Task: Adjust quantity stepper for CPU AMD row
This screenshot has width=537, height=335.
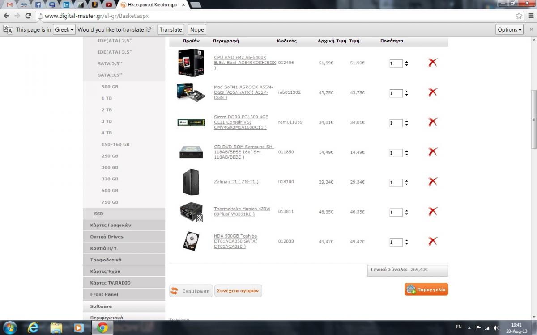Action: click(406, 63)
